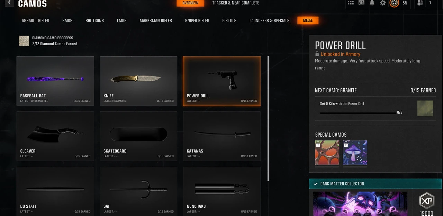Select the locked orange special camo
The image size is (443, 216).
tap(327, 153)
